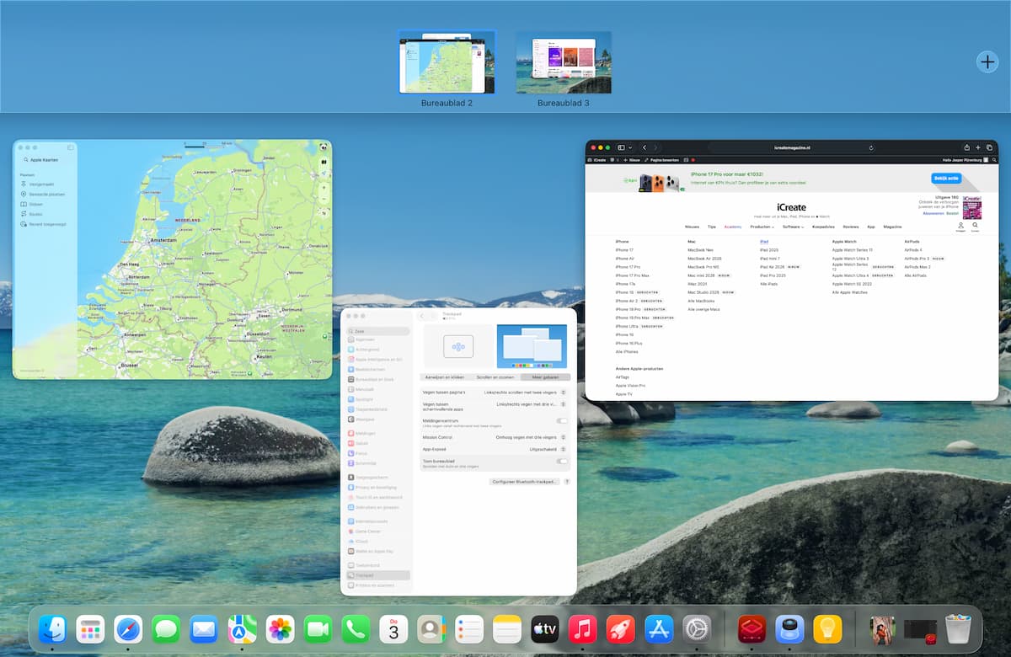
Task: Open Notes app in the Dock
Action: coord(507,629)
